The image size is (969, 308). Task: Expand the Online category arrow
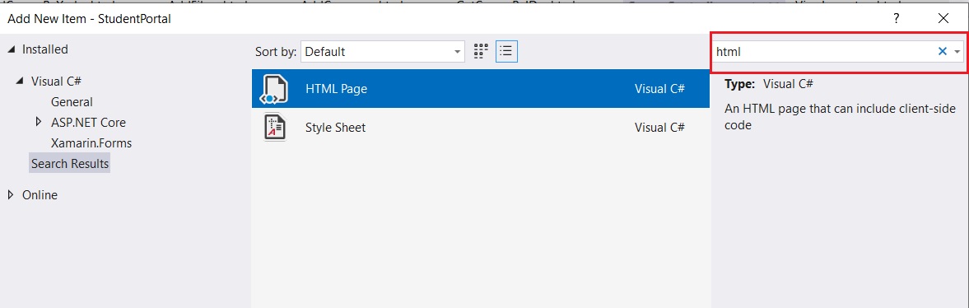tap(11, 195)
